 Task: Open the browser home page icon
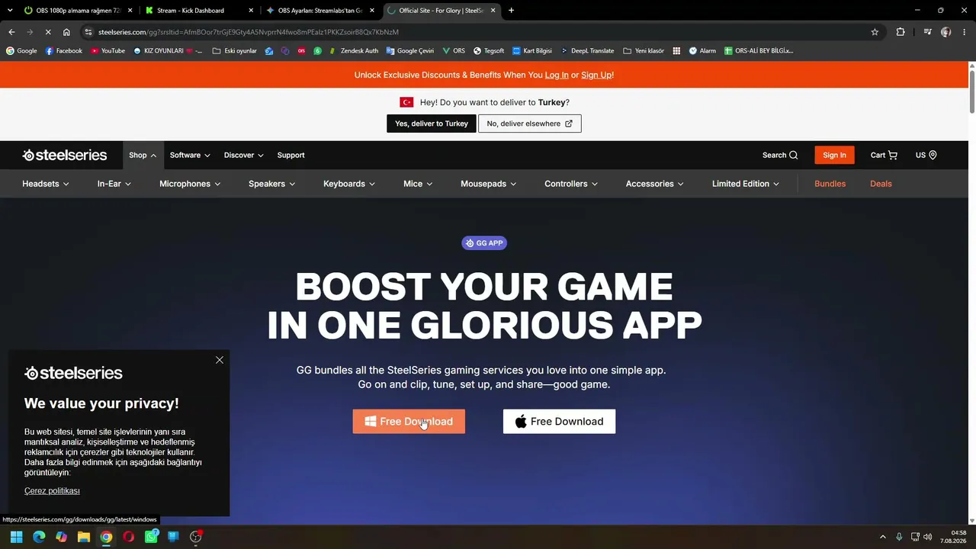point(66,32)
